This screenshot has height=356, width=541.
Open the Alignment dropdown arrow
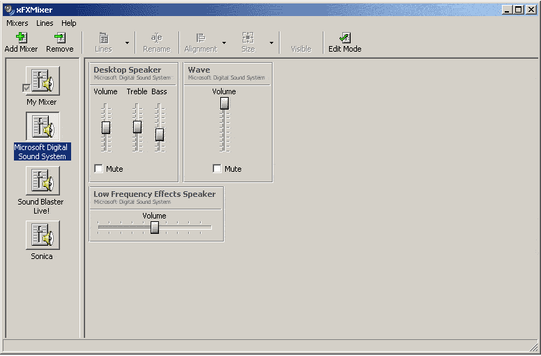(224, 43)
